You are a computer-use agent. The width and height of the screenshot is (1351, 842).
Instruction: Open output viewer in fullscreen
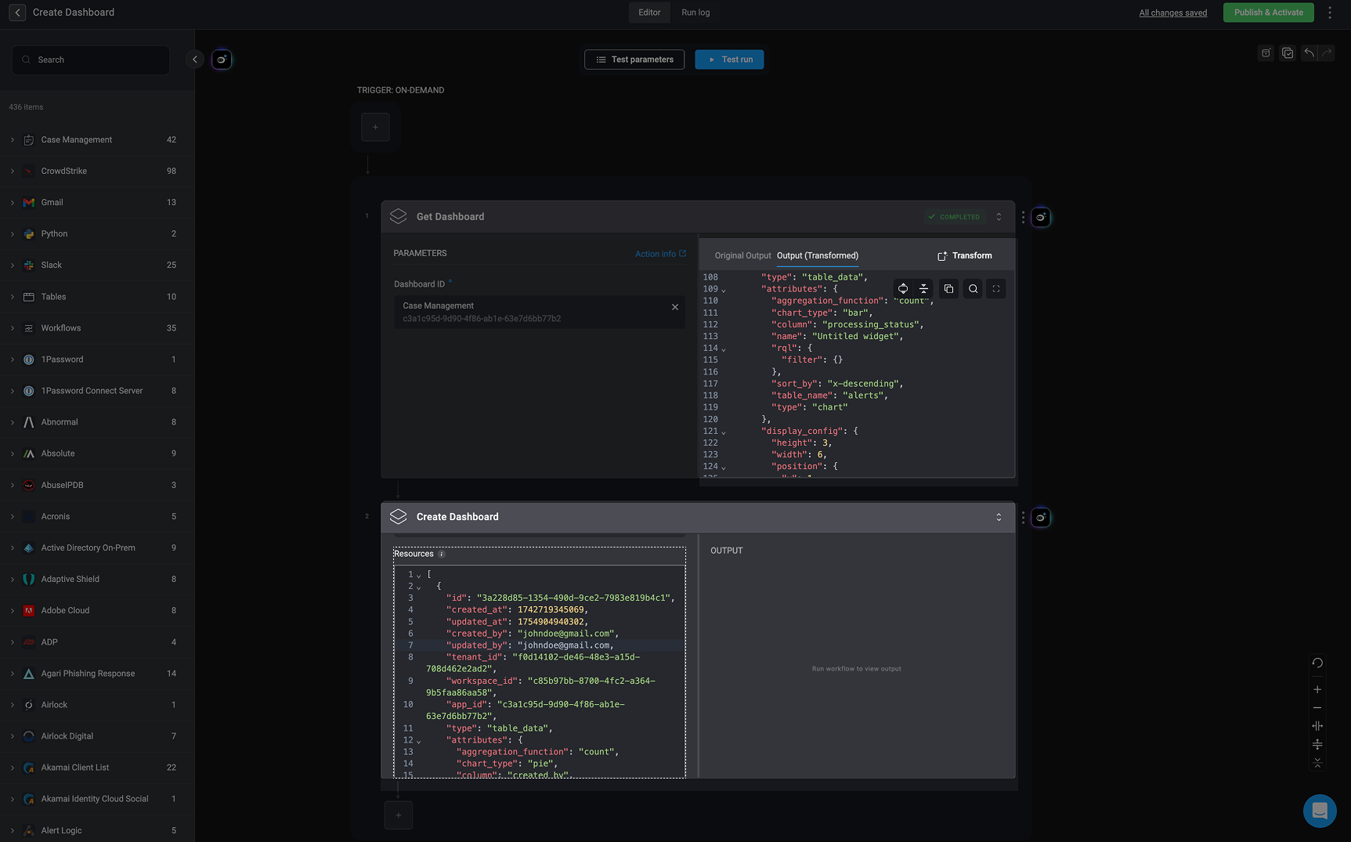996,289
